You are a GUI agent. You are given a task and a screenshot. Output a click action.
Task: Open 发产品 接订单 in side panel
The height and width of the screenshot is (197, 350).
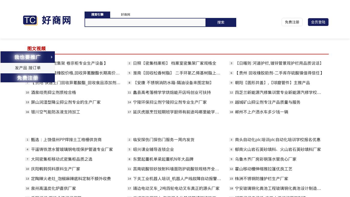point(28,68)
